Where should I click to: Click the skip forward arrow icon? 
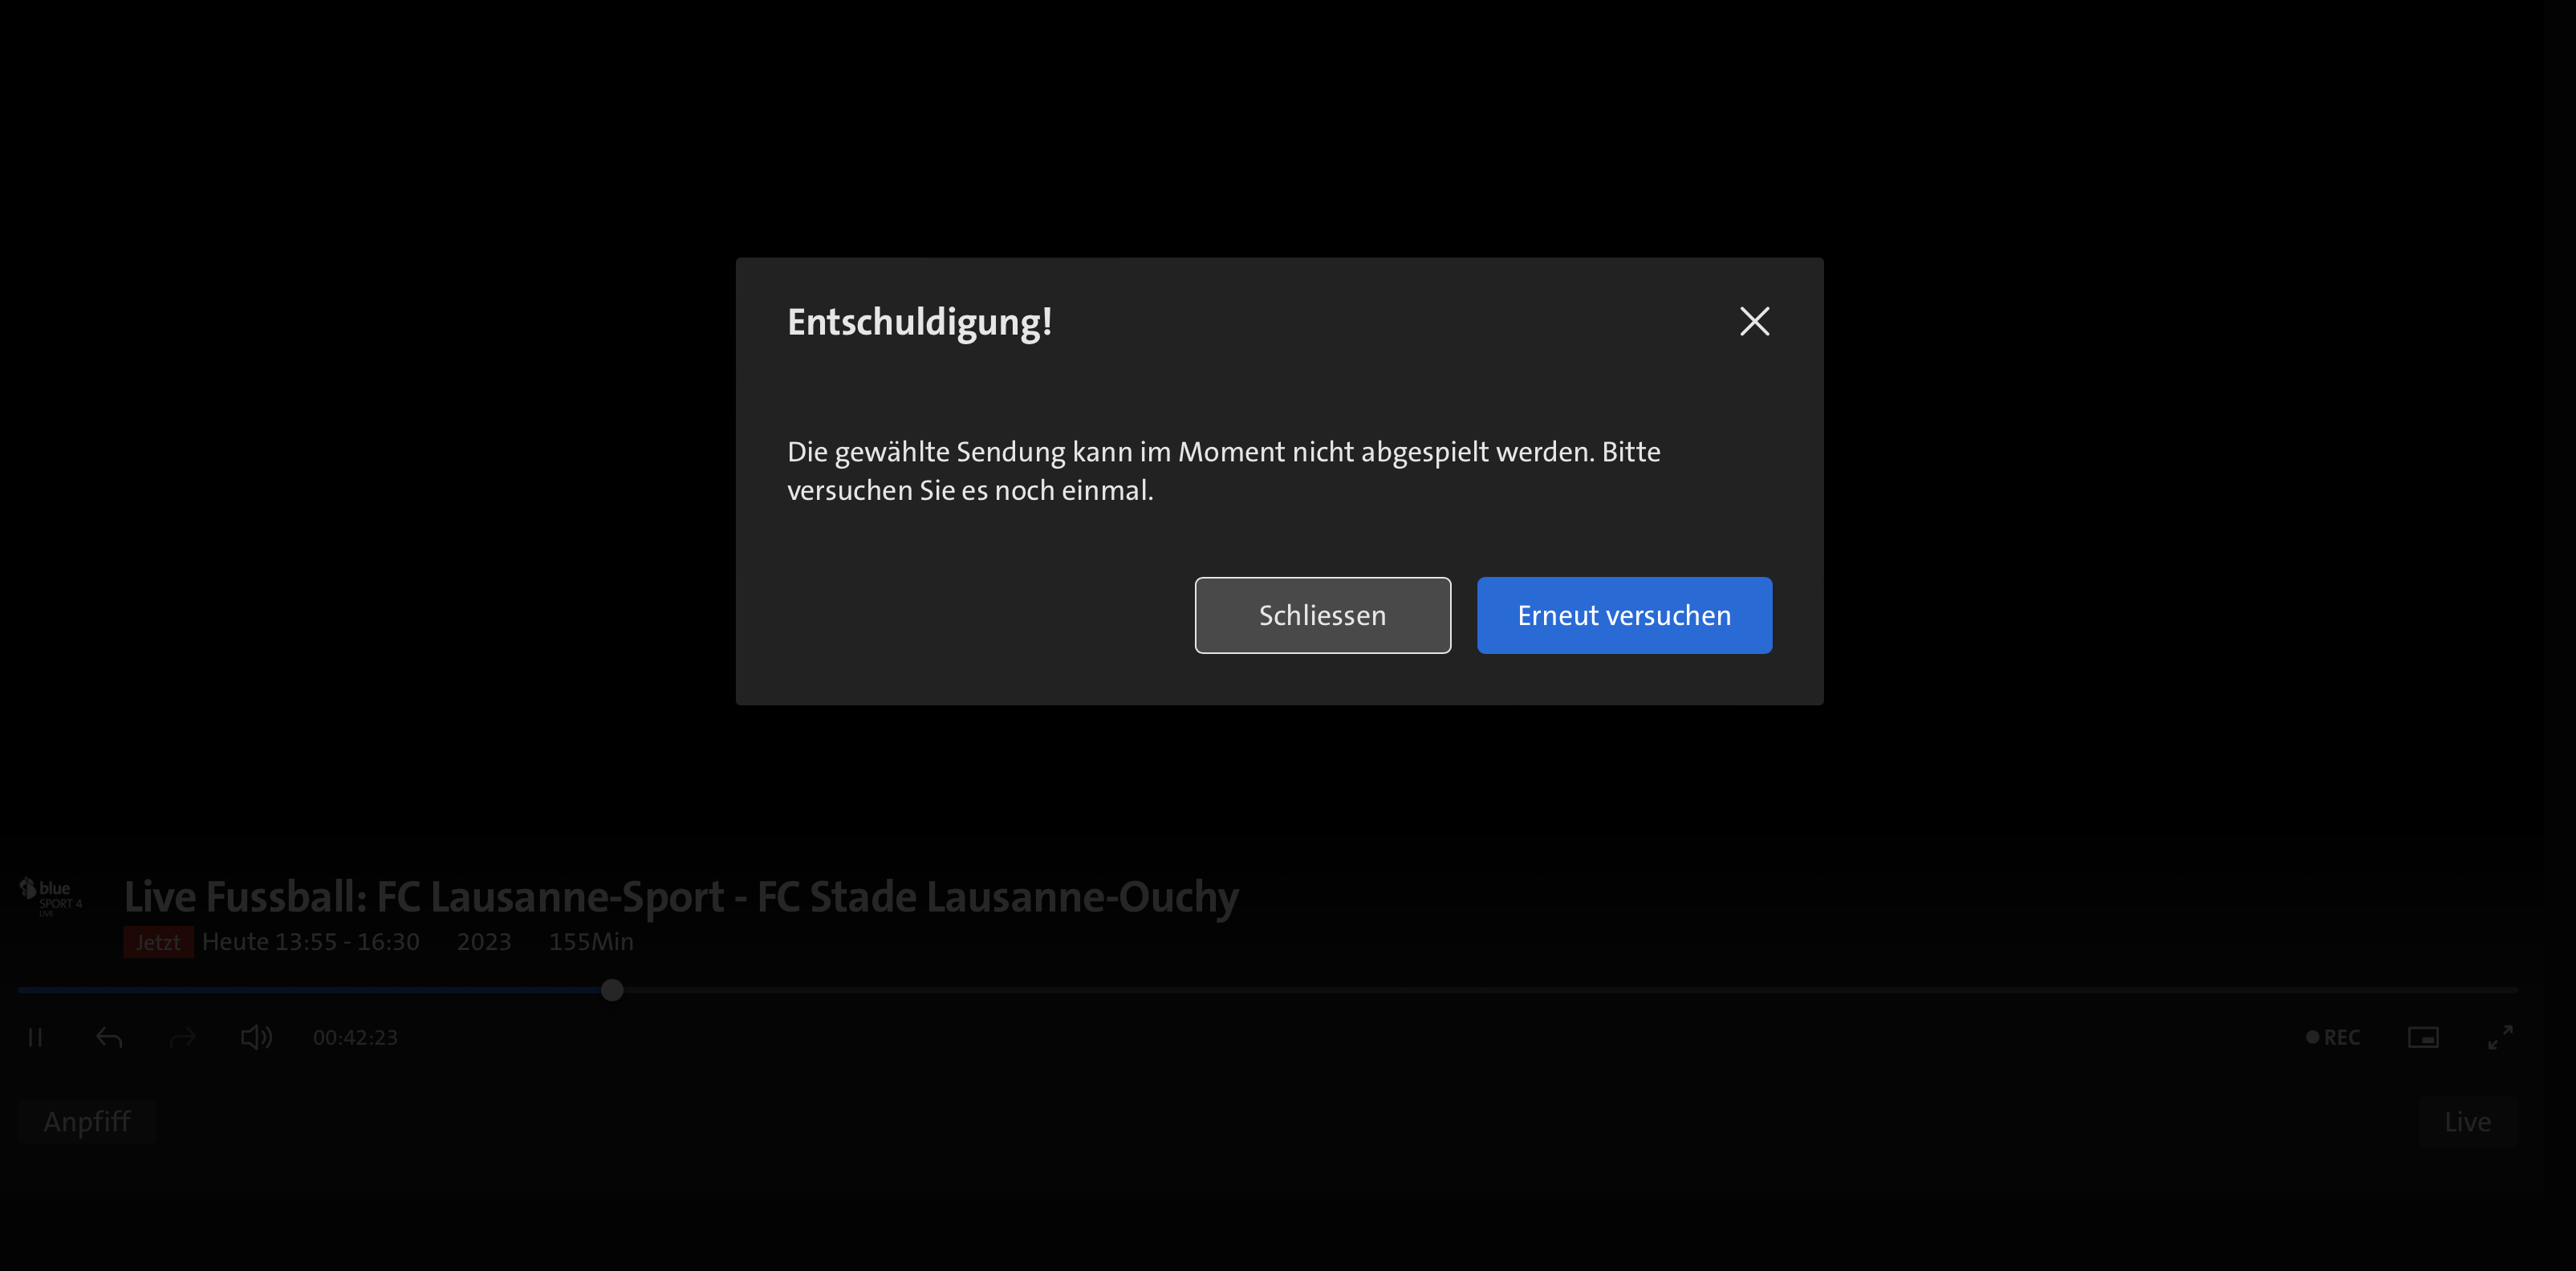pyautogui.click(x=183, y=1037)
